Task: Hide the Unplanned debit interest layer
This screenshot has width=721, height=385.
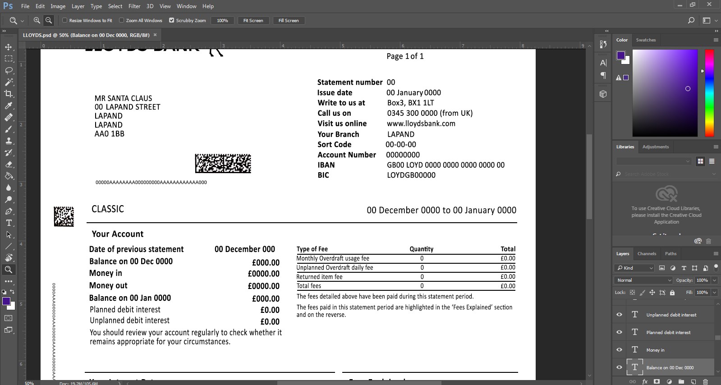Action: click(x=619, y=315)
